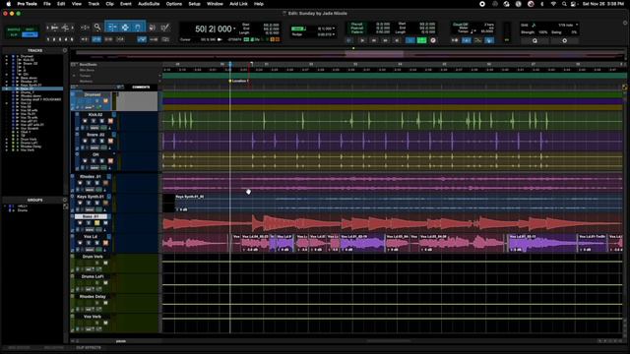Open the Clip menu

(109, 4)
